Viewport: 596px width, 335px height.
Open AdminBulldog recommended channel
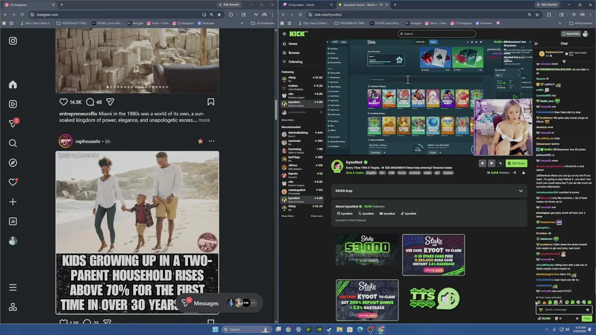302,134
